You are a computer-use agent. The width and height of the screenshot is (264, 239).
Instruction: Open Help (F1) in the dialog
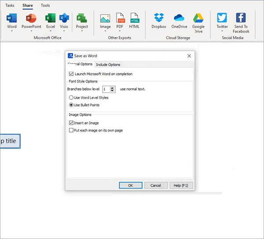tap(181, 185)
